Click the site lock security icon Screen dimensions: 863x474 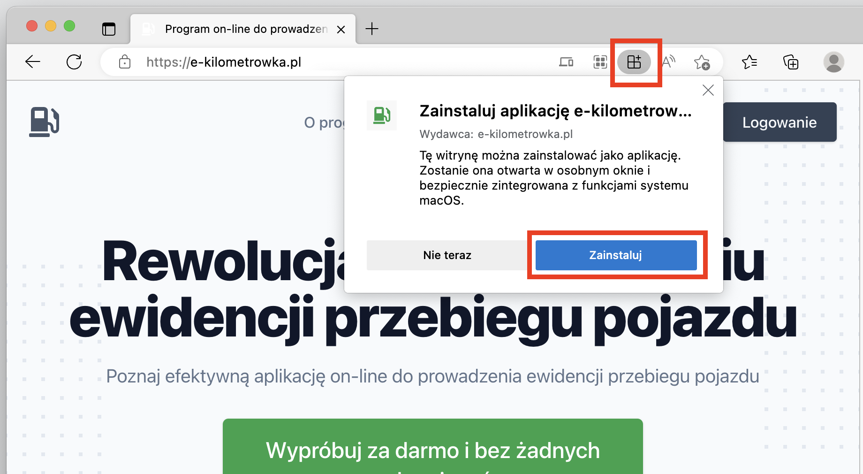point(125,61)
